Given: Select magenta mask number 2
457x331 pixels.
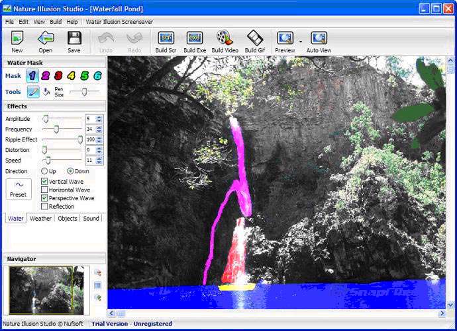Looking at the screenshot, I should pos(46,76).
